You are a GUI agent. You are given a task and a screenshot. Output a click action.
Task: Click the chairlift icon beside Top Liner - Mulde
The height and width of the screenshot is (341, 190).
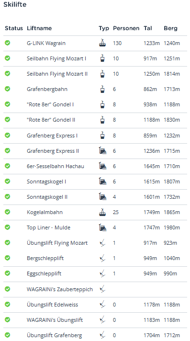[102, 227]
